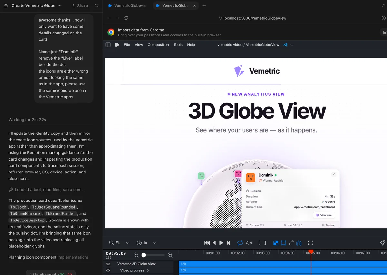The height and width of the screenshot is (275, 387).
Task: Click the site info icon in address bar
Action: [220, 18]
